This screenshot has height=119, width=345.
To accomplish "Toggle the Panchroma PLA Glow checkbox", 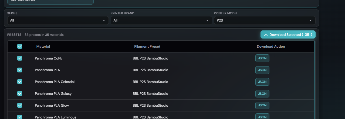I will tap(20, 105).
